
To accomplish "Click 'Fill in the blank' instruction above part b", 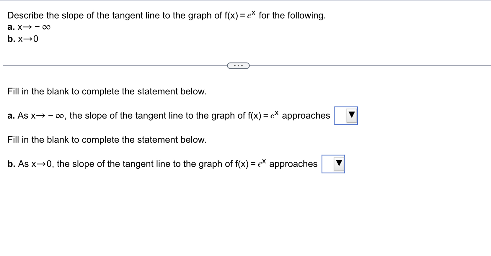I will [107, 140].
